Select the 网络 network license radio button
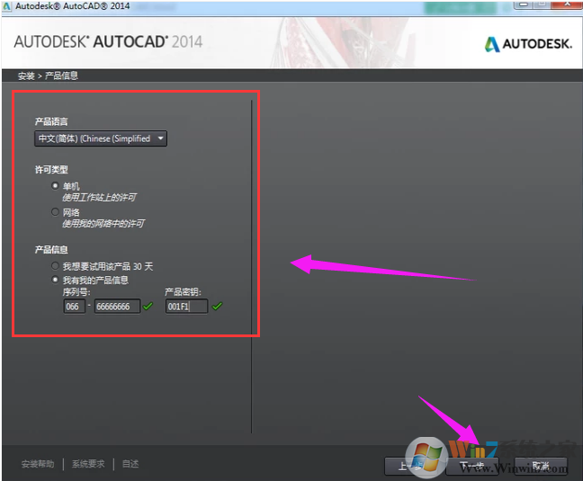Screen dimensions: 583x481 point(56,211)
